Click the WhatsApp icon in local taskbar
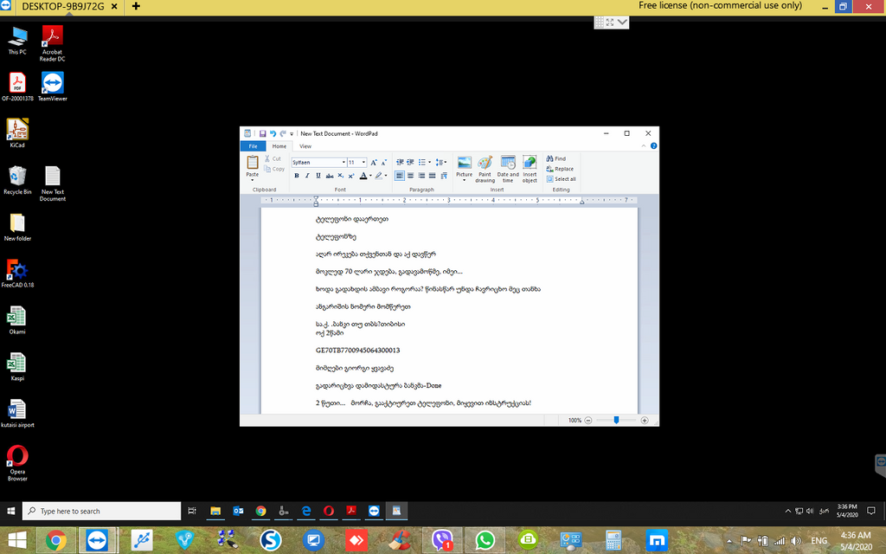Screen dimensions: 886x554 (485, 540)
